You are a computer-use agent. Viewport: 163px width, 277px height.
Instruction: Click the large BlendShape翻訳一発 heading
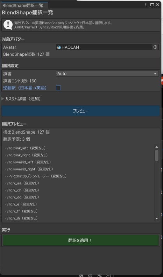coord(28,13)
